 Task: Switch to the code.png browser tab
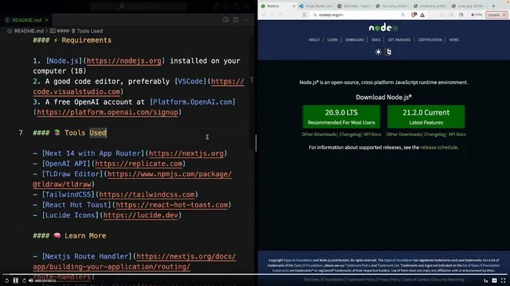[469, 6]
